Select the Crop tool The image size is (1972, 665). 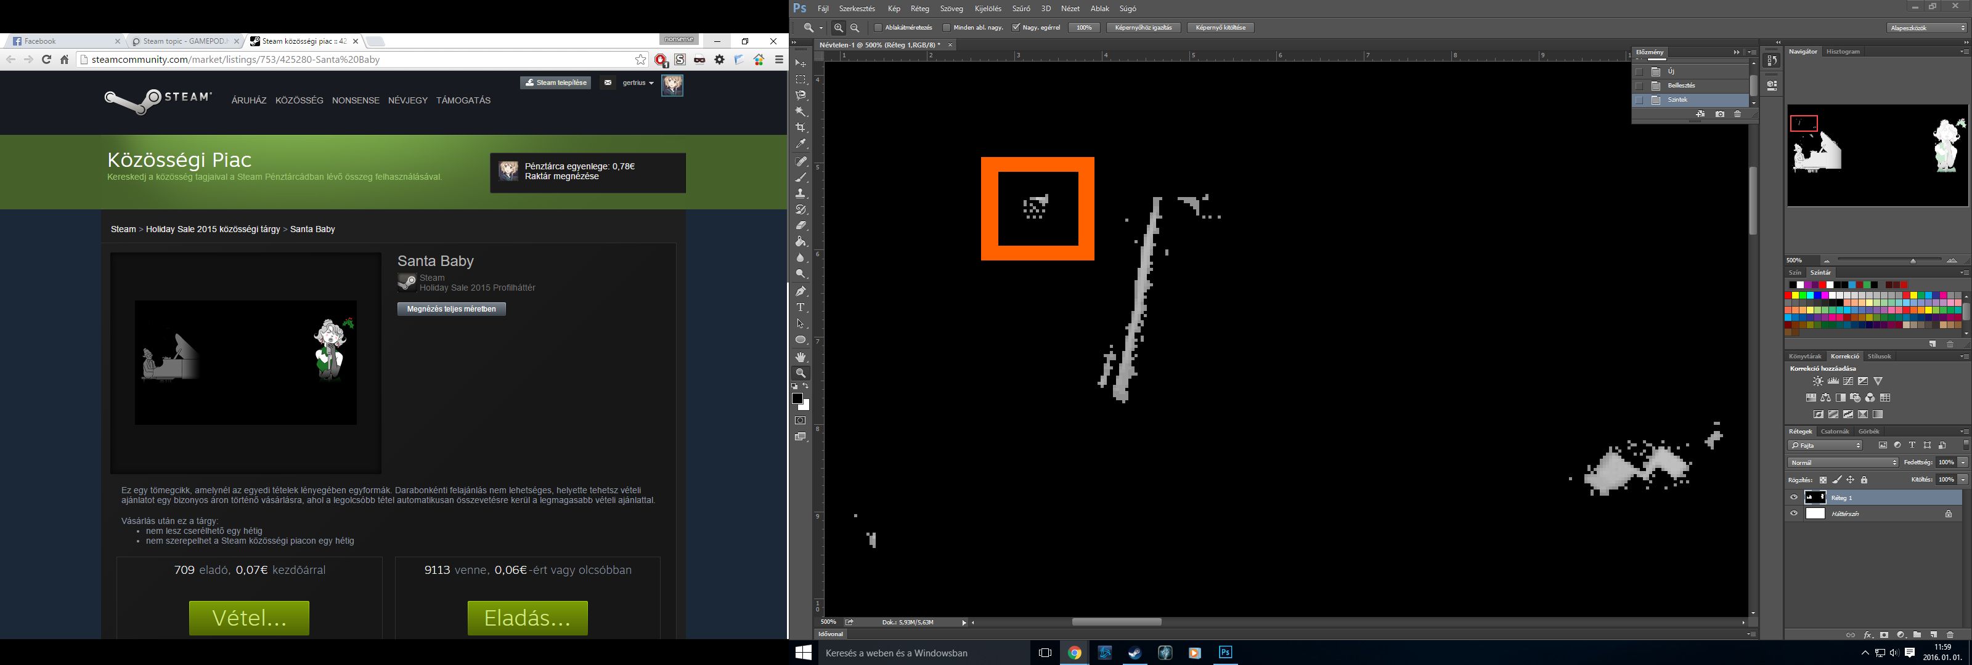pos(801,128)
